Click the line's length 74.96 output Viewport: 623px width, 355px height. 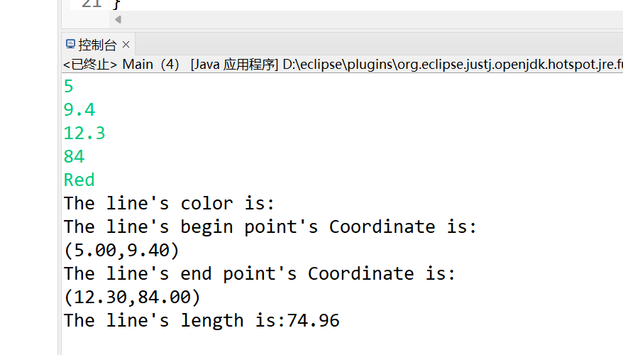(202, 321)
